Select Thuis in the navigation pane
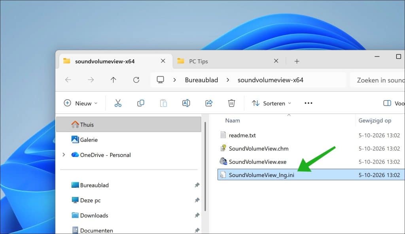 [x=129, y=125]
